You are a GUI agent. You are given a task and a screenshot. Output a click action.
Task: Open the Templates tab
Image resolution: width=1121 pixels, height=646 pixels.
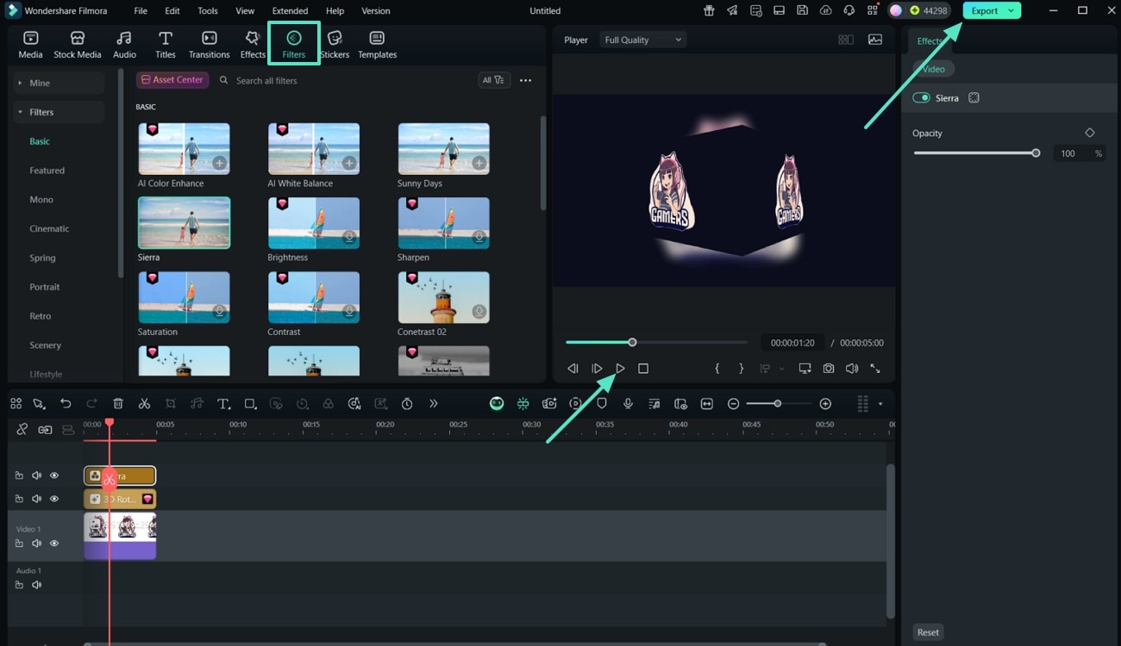point(377,45)
